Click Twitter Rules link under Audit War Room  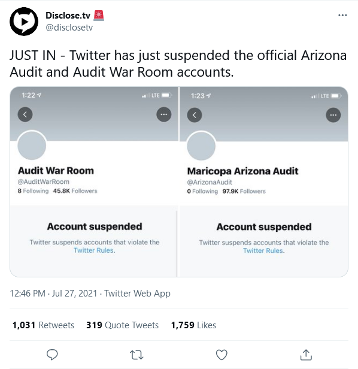click(x=95, y=250)
